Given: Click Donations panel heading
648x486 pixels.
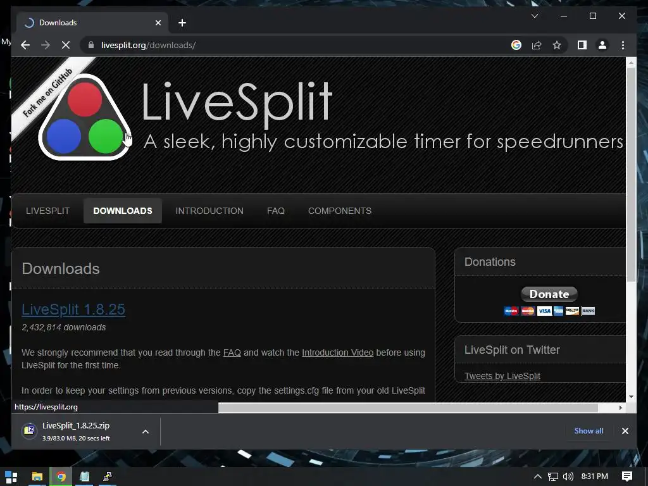Looking at the screenshot, I should coord(490,261).
